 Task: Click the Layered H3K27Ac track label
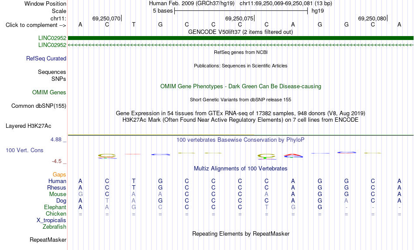(x=28, y=126)
